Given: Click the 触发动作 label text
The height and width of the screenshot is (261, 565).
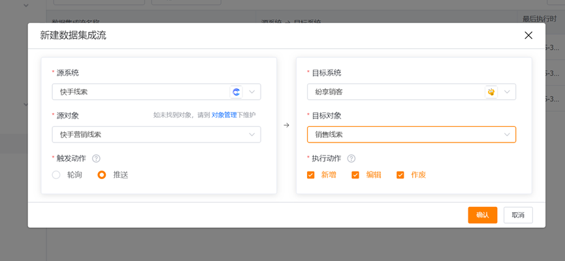Looking at the screenshot, I should 71,158.
